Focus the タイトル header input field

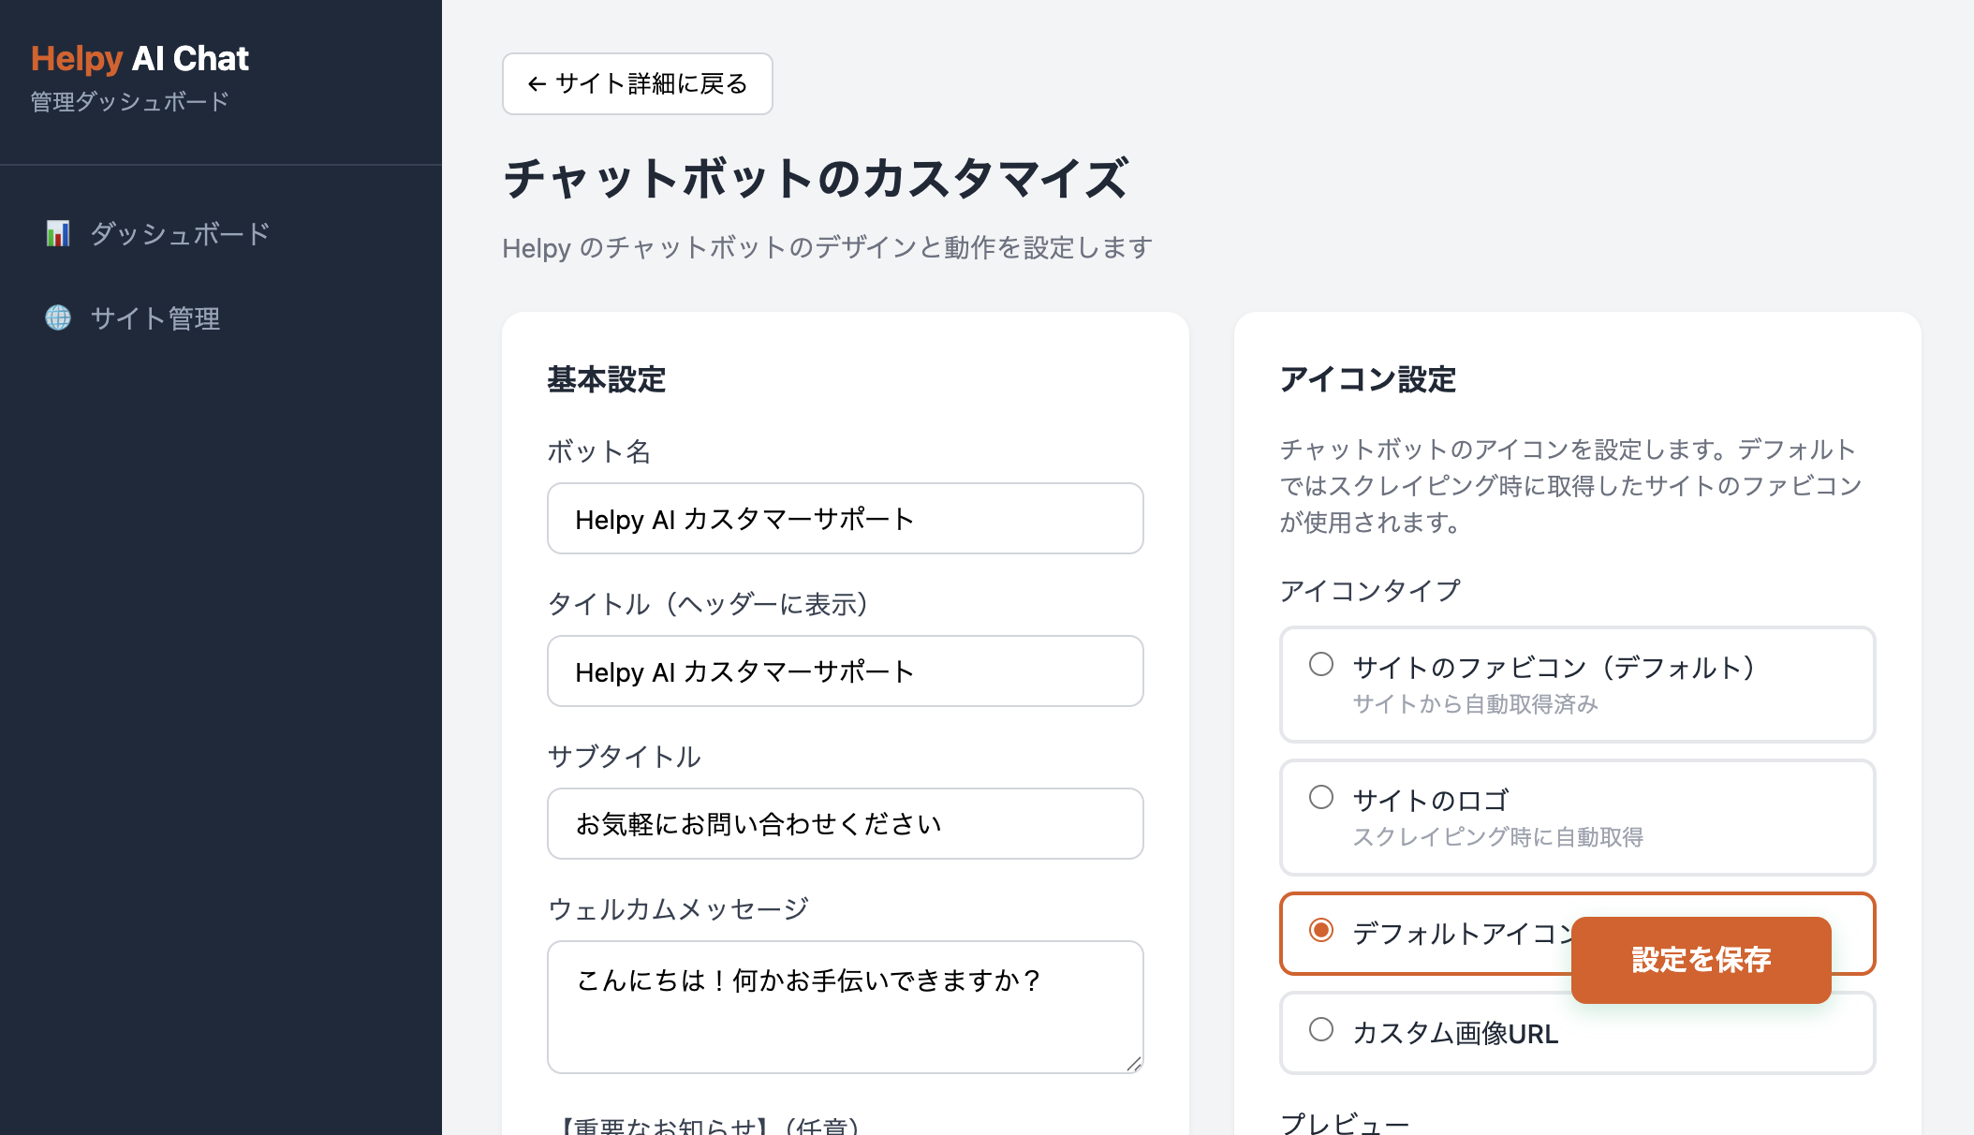[846, 671]
